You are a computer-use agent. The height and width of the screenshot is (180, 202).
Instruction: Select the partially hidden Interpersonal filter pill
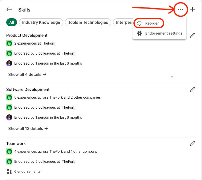pyautogui.click(x=123, y=22)
